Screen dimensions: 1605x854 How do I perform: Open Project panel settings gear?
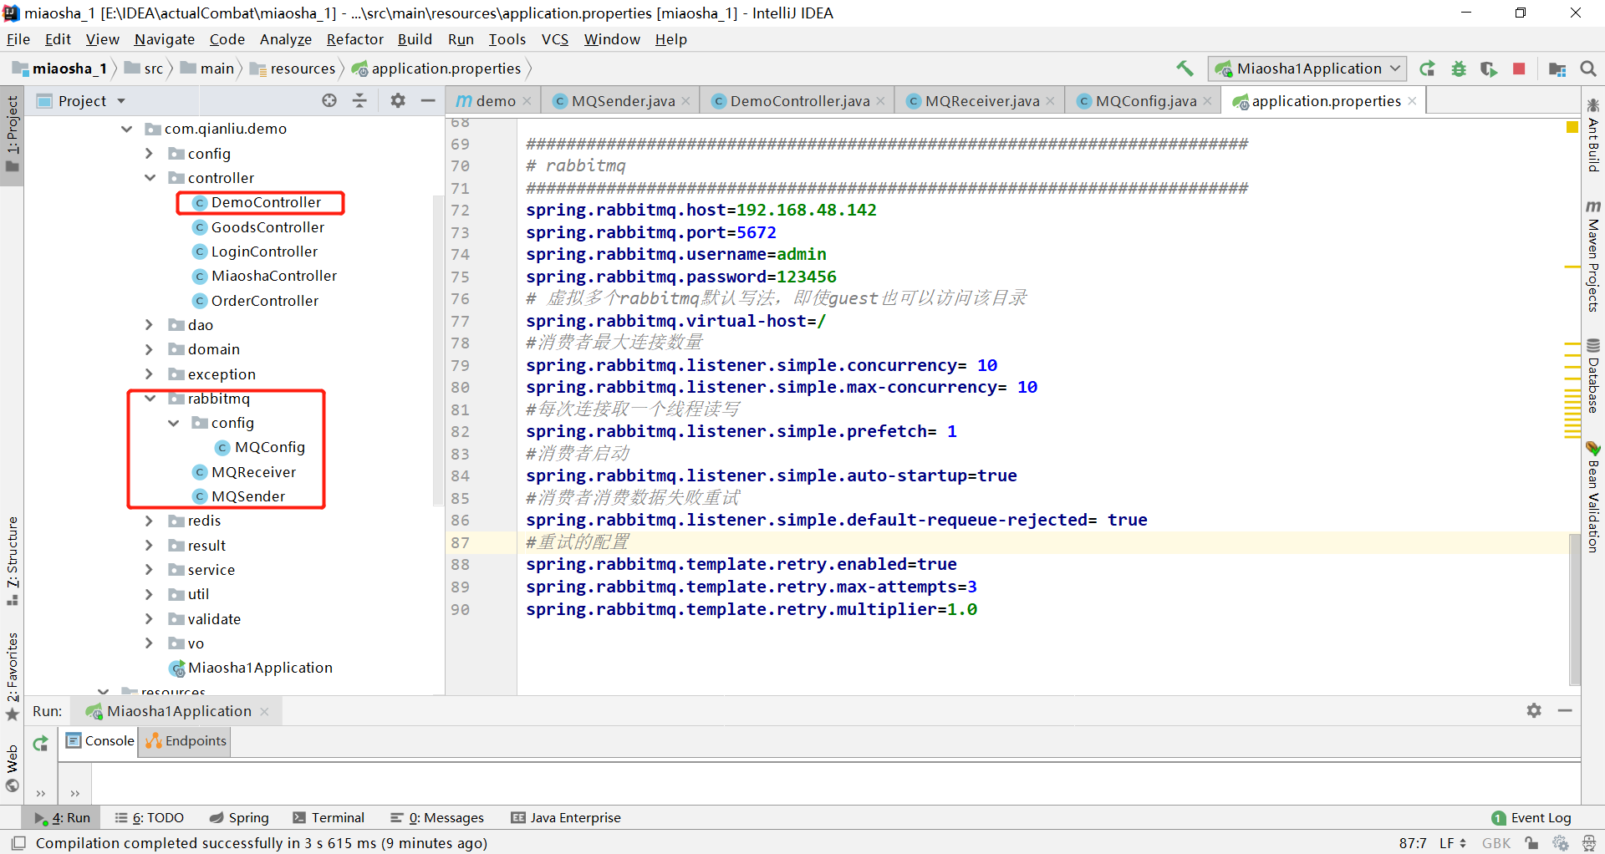(x=398, y=100)
